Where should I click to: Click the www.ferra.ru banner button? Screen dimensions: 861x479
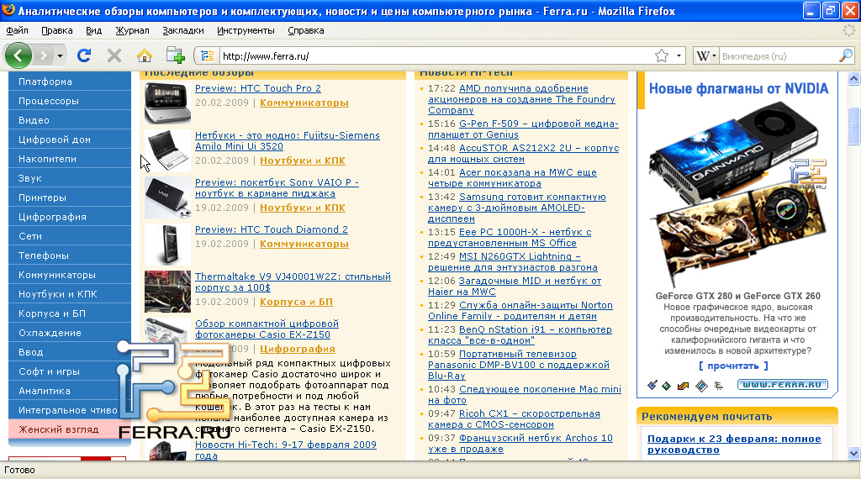point(783,385)
